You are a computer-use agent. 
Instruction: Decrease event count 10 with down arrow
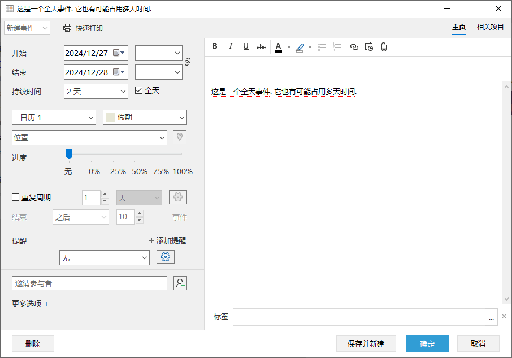tap(140, 221)
